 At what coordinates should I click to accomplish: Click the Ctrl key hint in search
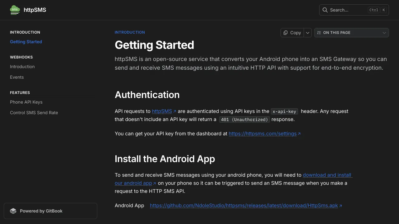tap(374, 10)
